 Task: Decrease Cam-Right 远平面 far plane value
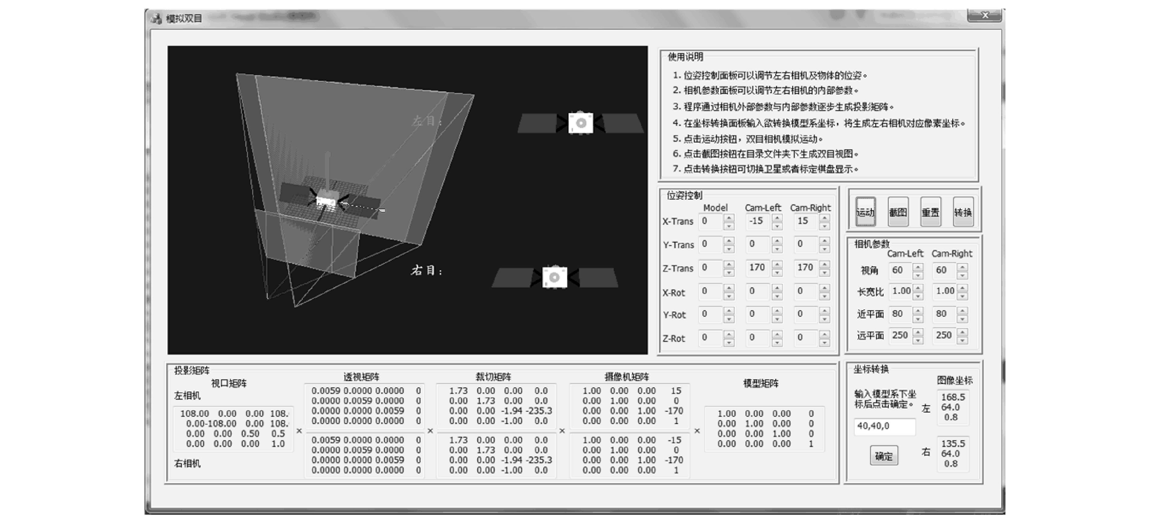pos(963,340)
